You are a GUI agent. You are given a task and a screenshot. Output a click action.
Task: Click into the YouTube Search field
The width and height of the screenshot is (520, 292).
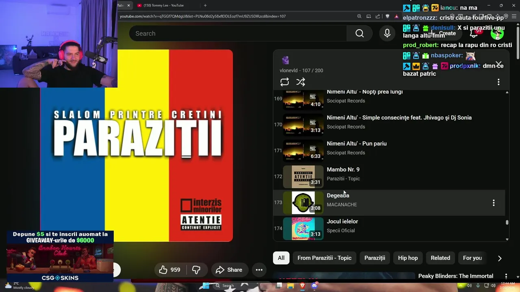[x=238, y=33]
